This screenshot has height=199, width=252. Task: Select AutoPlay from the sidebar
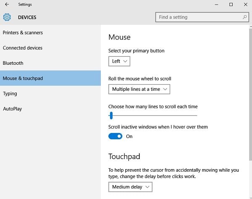click(x=12, y=109)
